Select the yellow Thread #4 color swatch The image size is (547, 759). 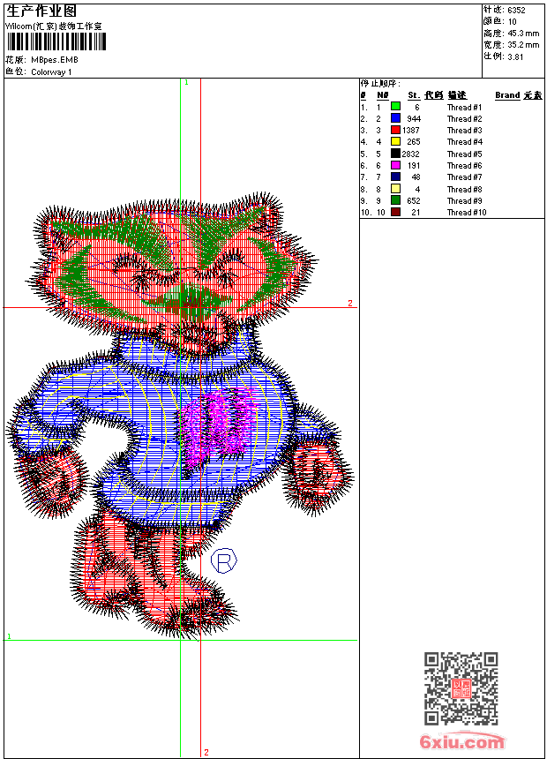395,141
